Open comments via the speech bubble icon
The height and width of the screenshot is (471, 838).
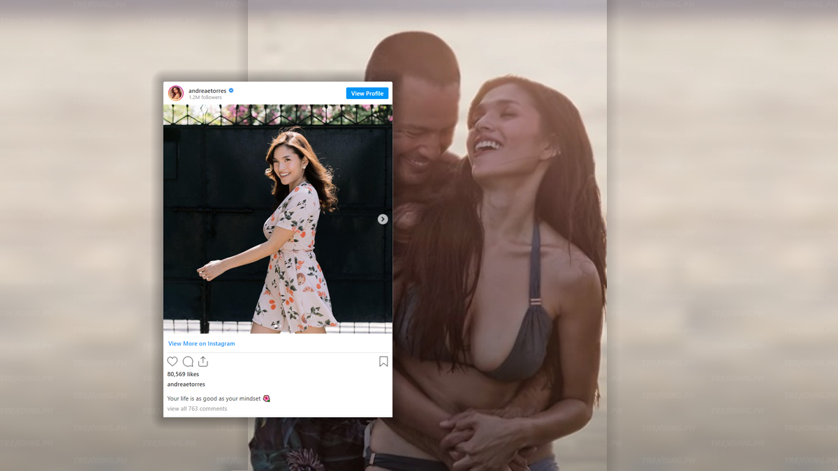click(188, 361)
